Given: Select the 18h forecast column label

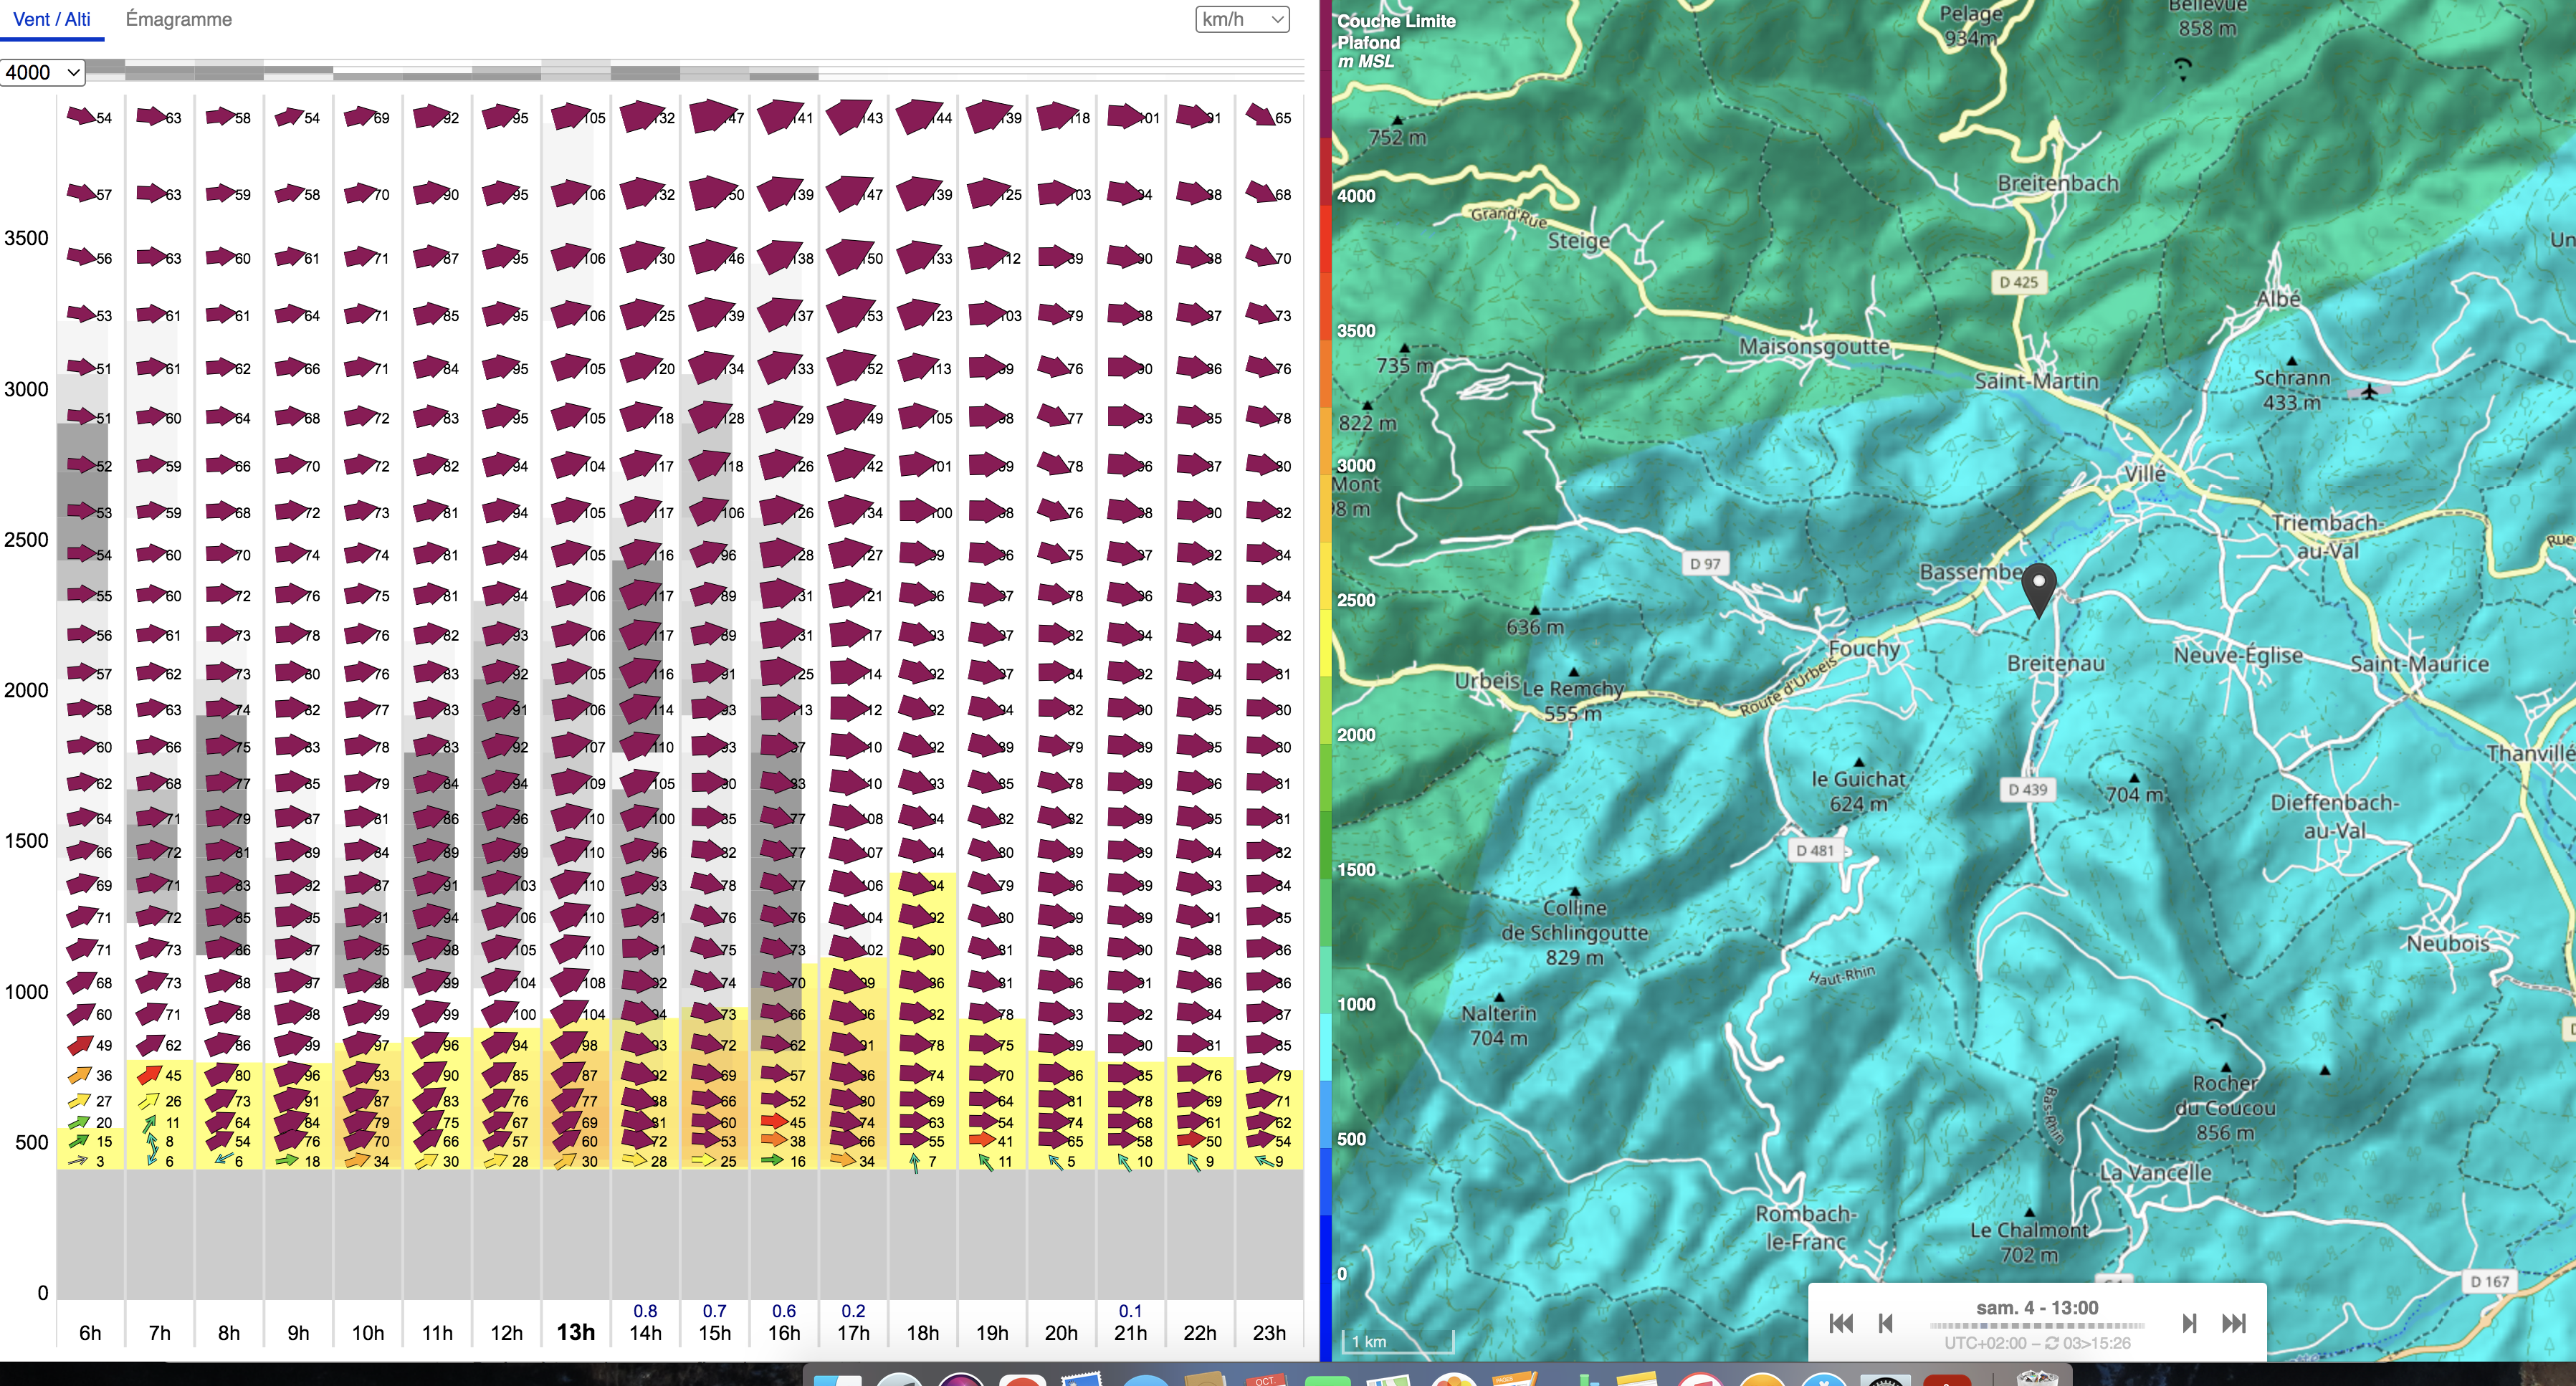Looking at the screenshot, I should pos(922,1333).
